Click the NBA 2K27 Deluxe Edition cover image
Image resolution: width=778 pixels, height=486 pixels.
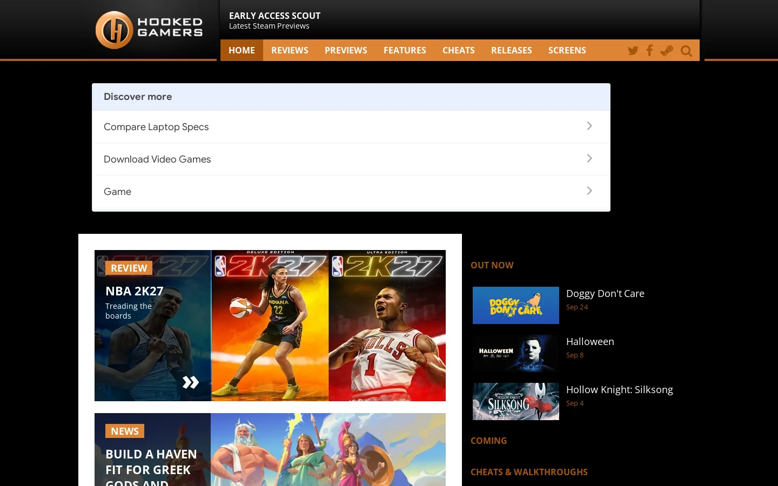coord(270,326)
